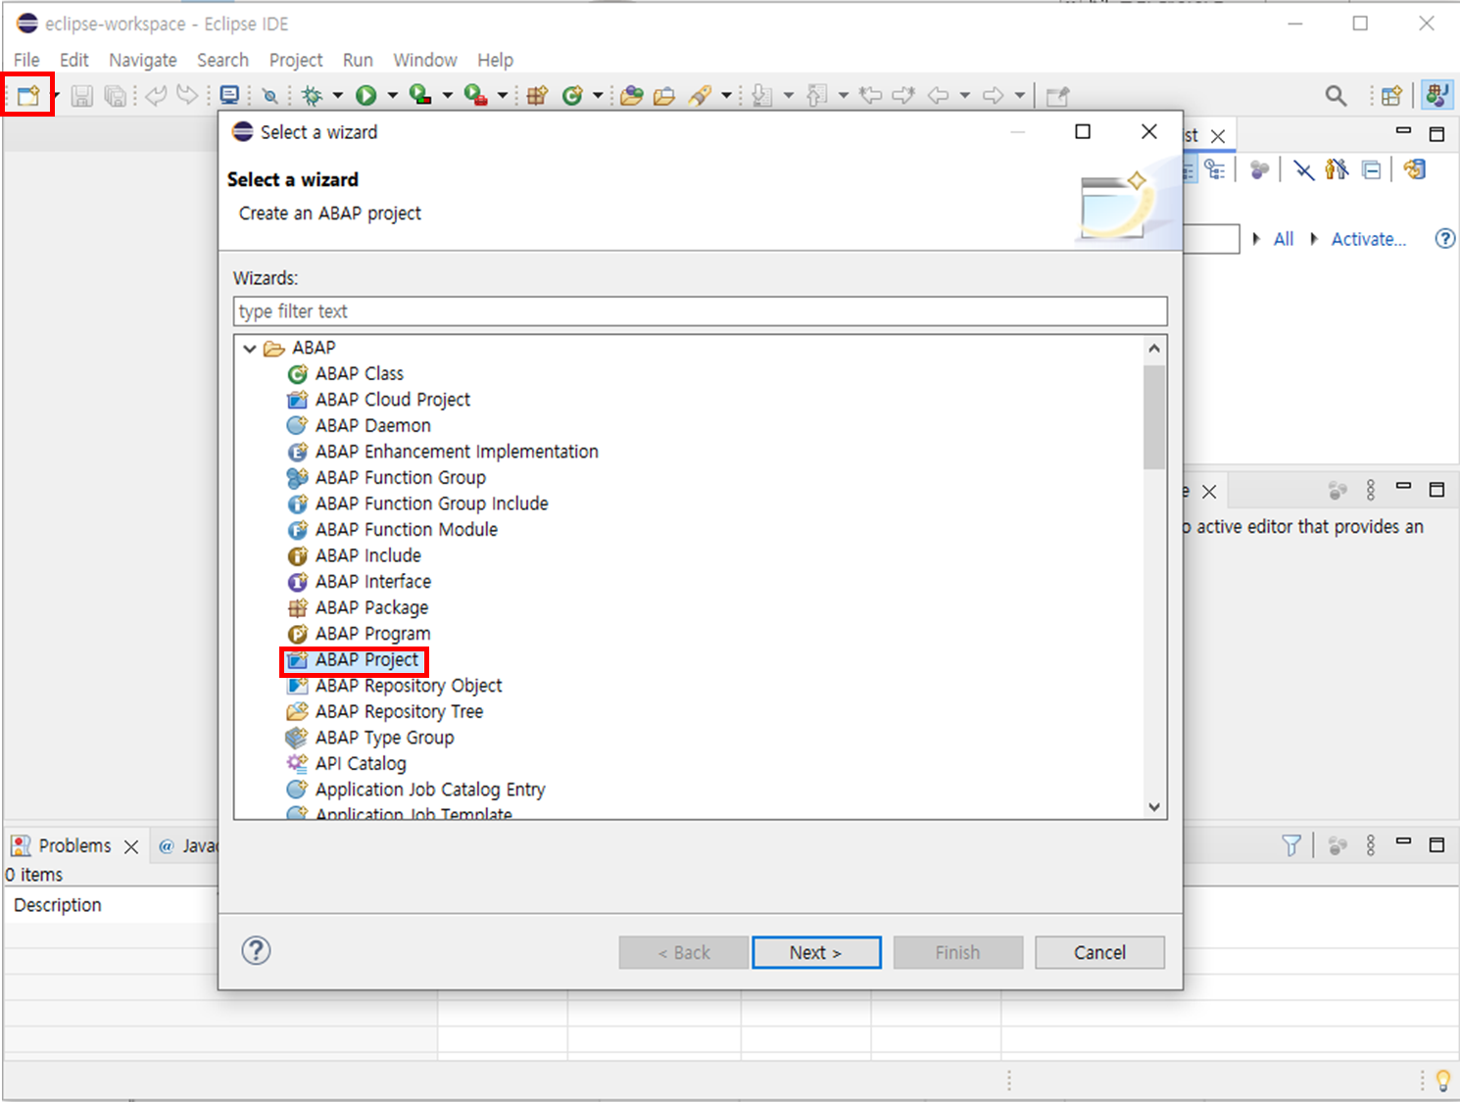Toggle the show only my tasks icon
1460x1102 pixels.
(x=1337, y=169)
